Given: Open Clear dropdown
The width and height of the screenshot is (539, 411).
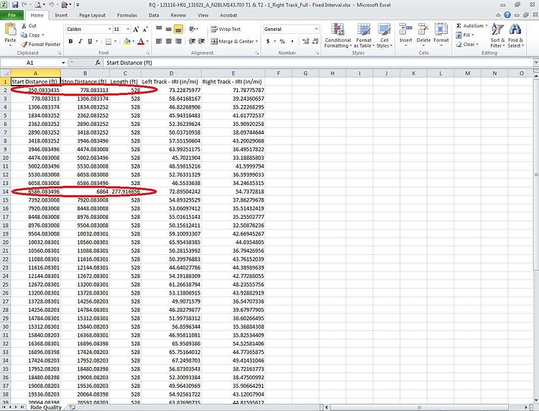Looking at the screenshot, I should click(x=467, y=45).
